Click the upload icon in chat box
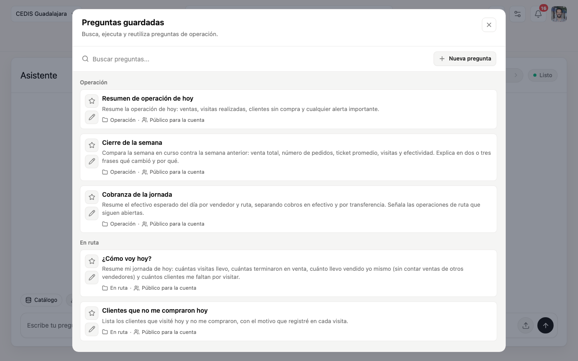Viewport: 578px width, 361px height. pos(526,325)
